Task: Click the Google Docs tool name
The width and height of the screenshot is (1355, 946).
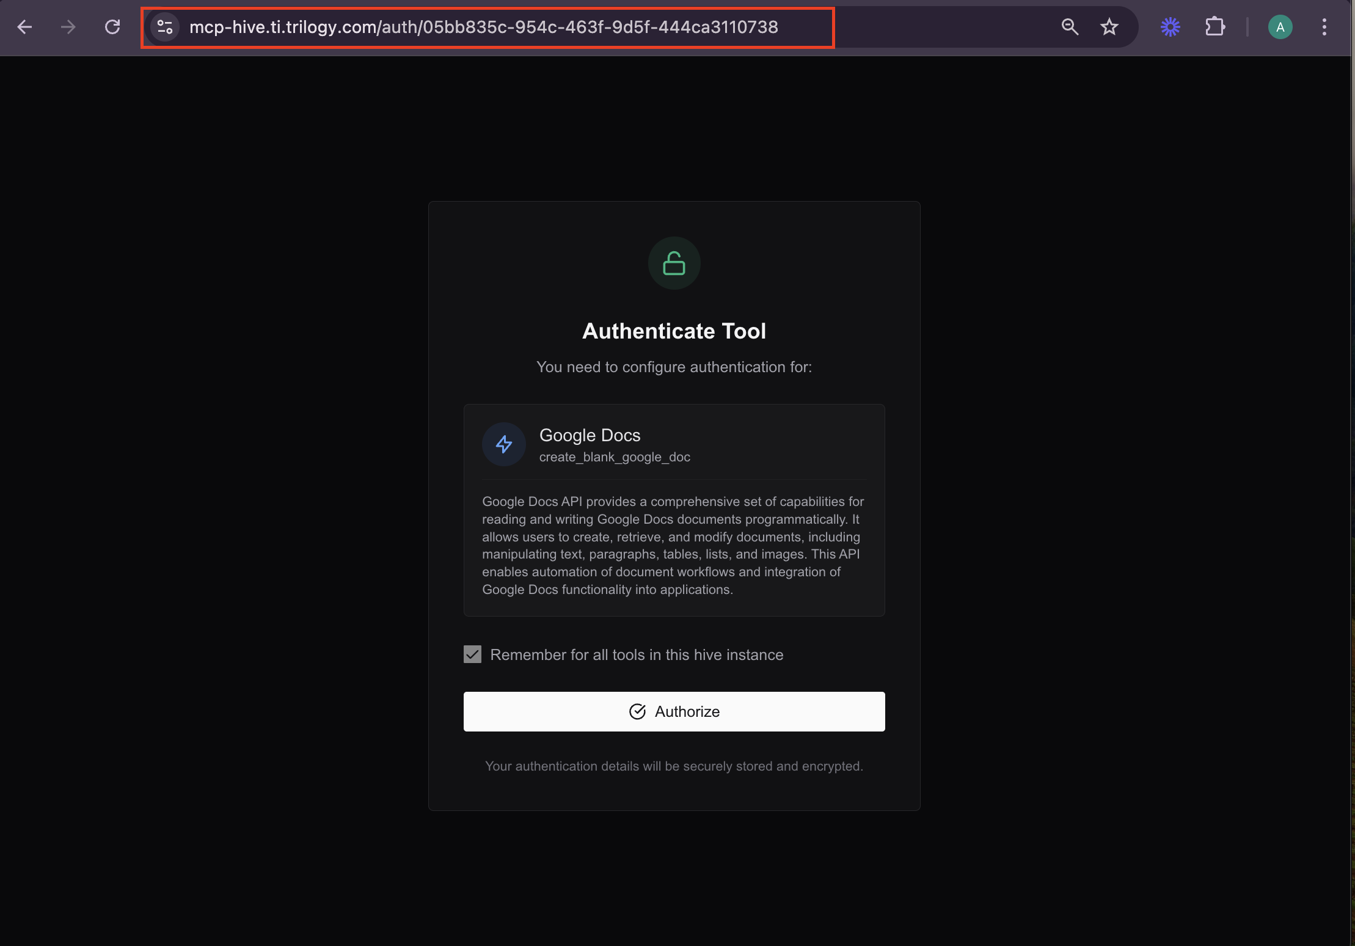Action: 590,435
